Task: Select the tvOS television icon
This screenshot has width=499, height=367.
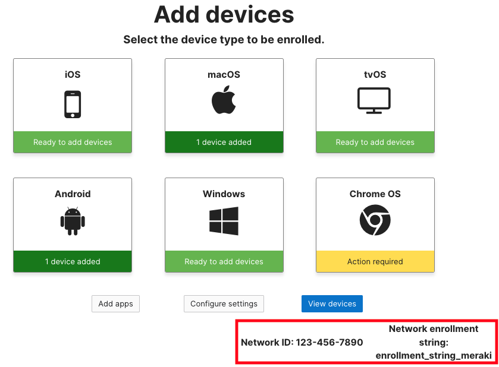Action: click(x=375, y=100)
